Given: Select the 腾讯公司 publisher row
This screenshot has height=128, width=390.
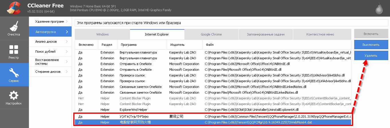Looking at the screenshot, I should click(x=213, y=117).
